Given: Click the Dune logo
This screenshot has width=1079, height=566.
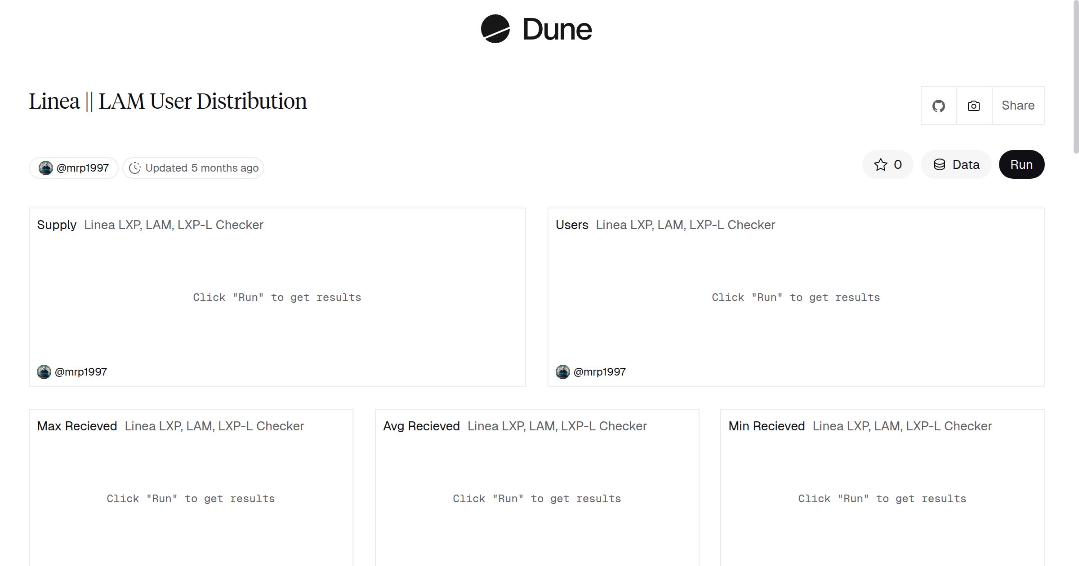Looking at the screenshot, I should [535, 29].
